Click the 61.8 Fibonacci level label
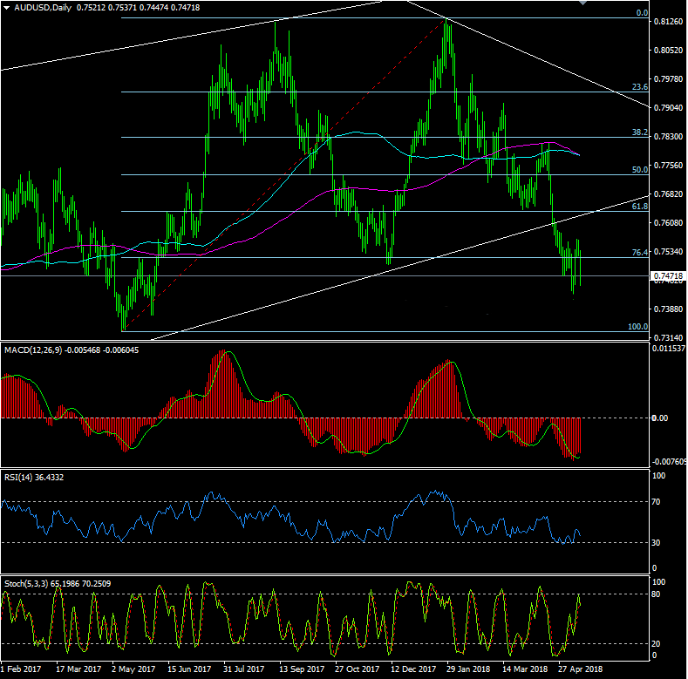This screenshot has width=688, height=679. pos(639,207)
